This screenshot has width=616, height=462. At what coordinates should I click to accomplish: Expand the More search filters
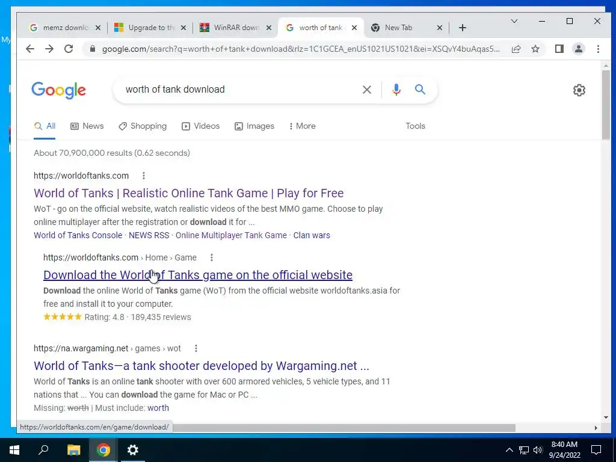coord(303,126)
